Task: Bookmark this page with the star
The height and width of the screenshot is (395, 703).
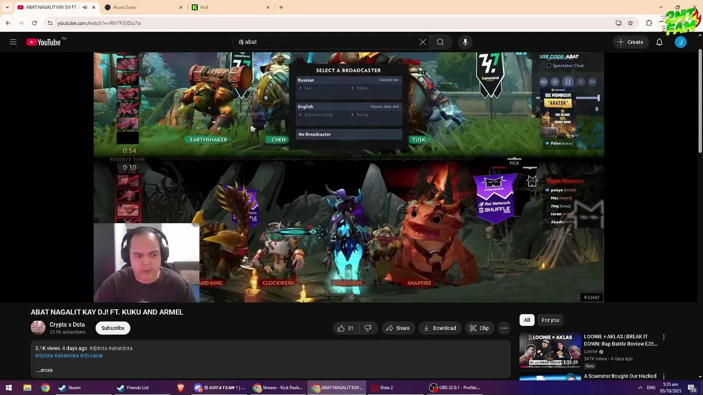Action: pos(631,23)
